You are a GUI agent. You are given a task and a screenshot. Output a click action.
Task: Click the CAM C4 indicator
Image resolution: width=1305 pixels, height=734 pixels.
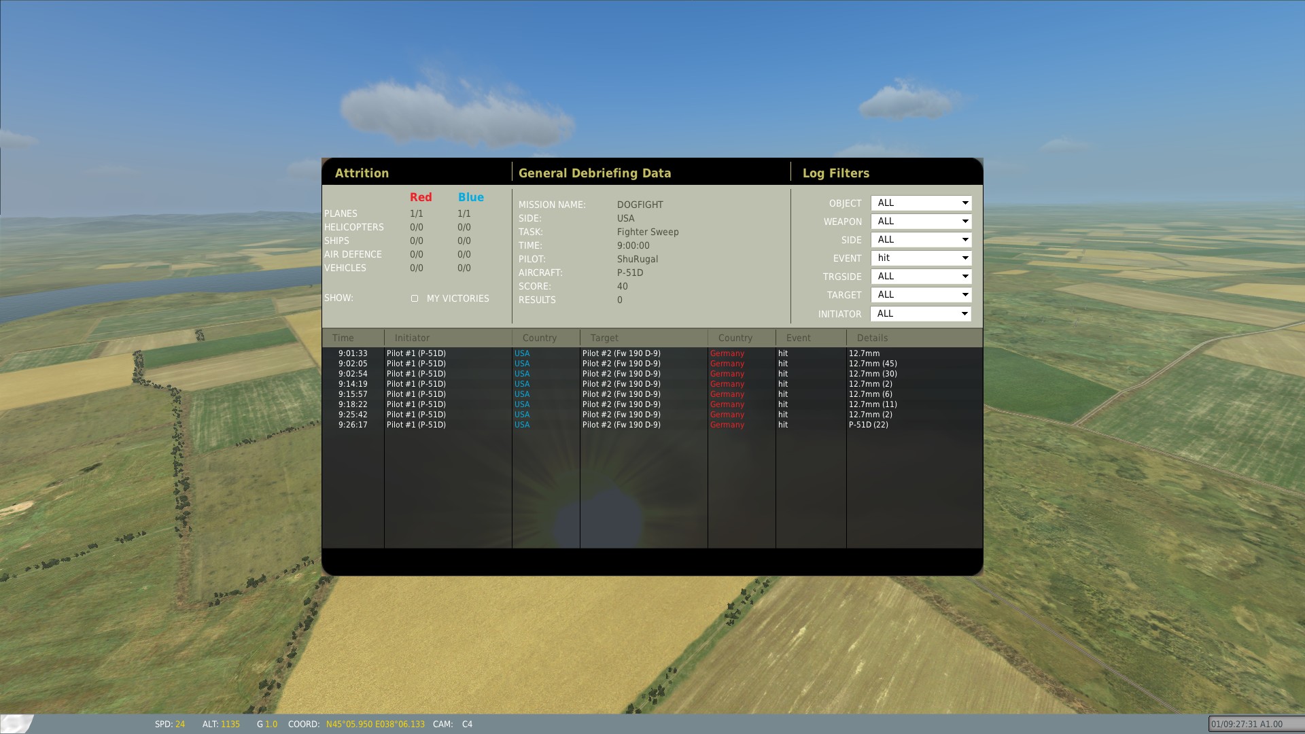453,724
